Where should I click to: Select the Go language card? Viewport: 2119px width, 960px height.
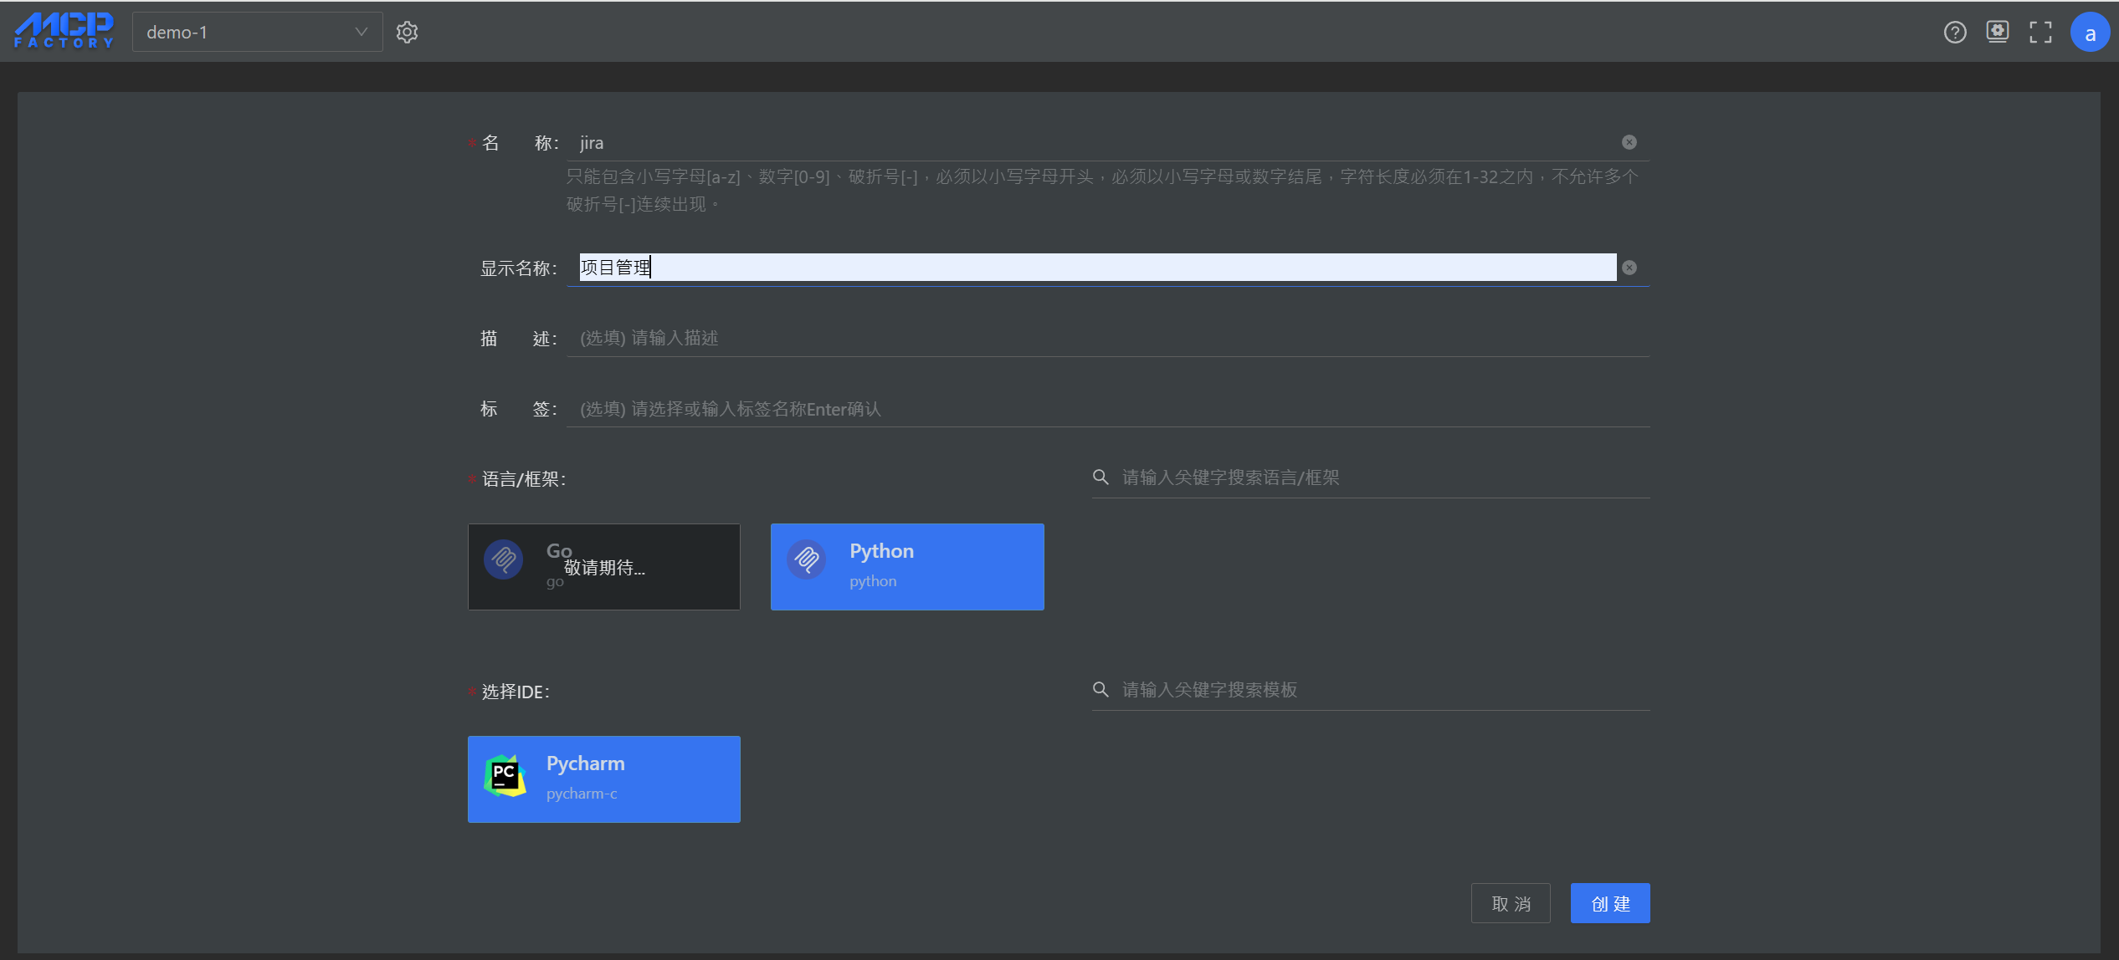coord(603,566)
